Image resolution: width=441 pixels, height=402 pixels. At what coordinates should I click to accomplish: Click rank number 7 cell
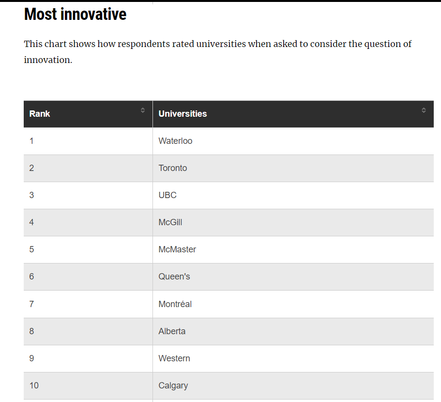[x=88, y=304]
